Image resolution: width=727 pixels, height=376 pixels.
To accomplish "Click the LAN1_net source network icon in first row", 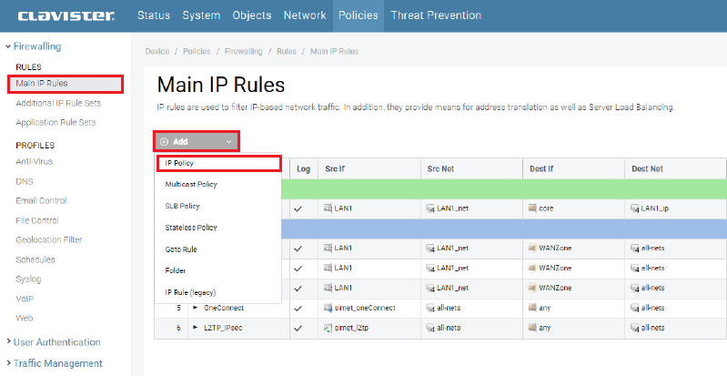I will point(430,208).
